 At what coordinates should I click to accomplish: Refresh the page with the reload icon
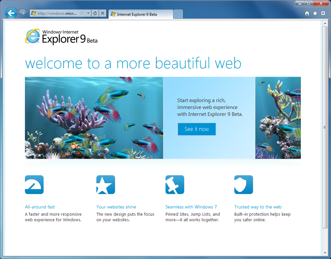(x=95, y=13)
